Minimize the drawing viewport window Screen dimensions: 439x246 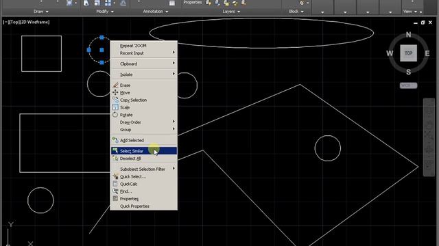pyautogui.click(x=416, y=23)
